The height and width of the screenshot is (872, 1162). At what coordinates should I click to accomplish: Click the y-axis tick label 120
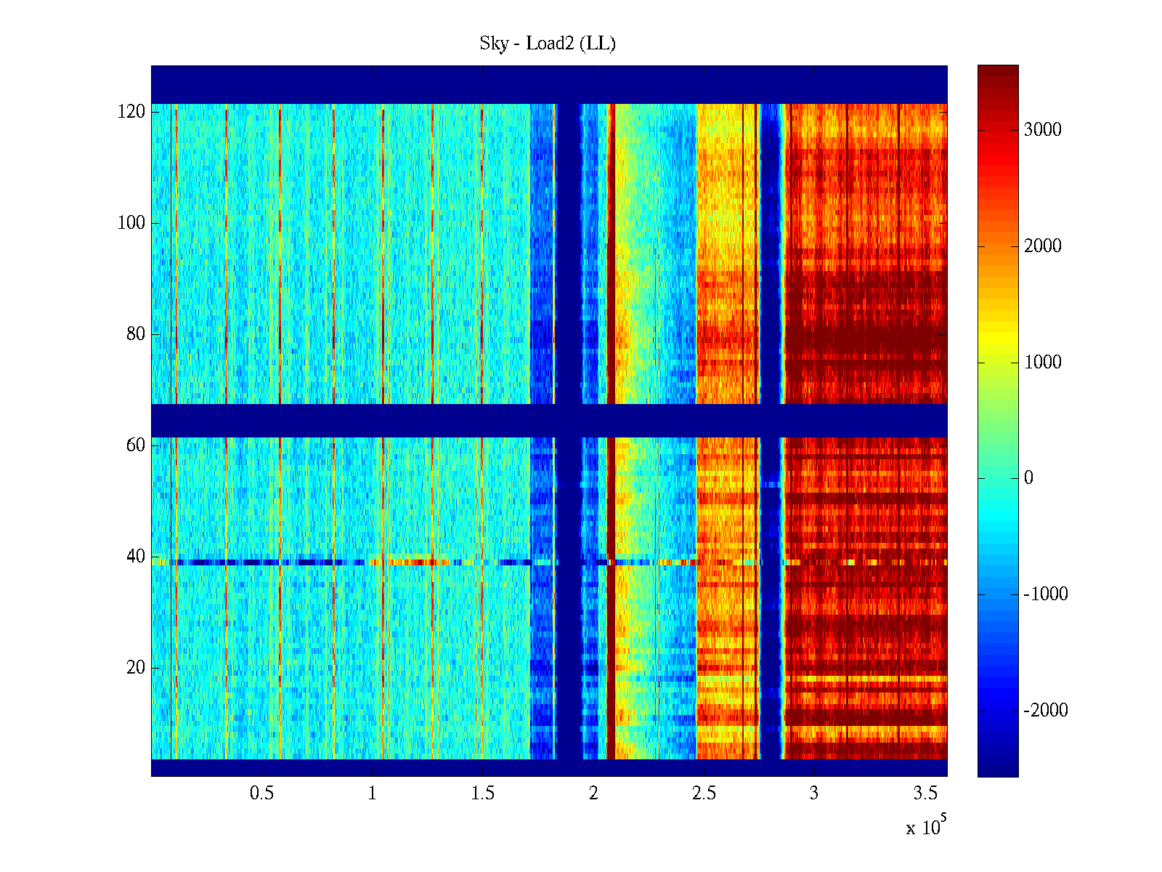click(x=131, y=112)
